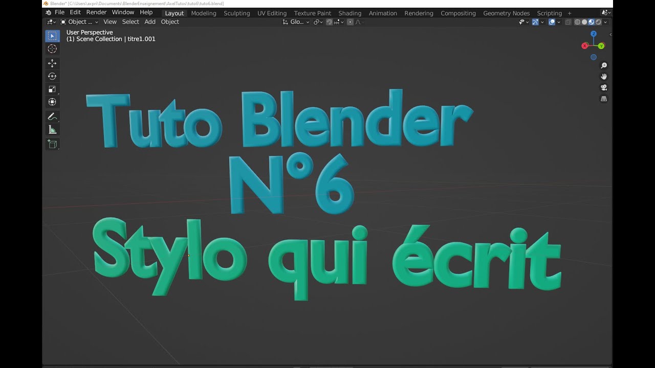
Task: Open the Render menu
Action: point(96,12)
